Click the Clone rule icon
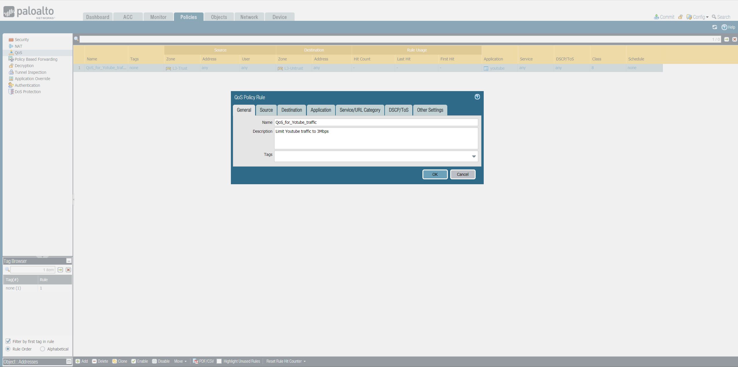This screenshot has height=367, width=738. (x=114, y=361)
